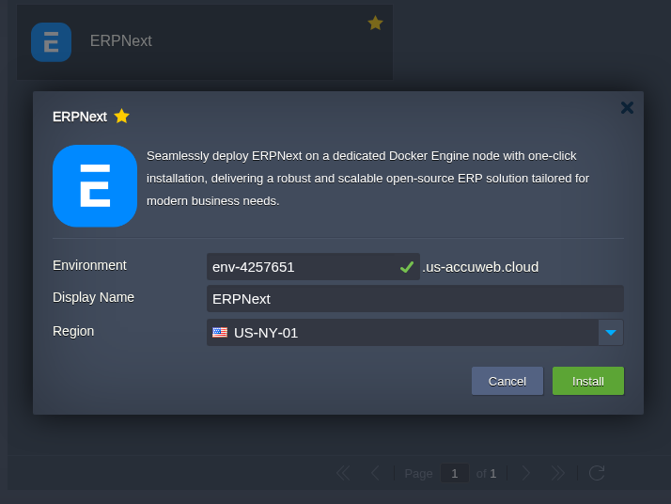The width and height of the screenshot is (671, 504).
Task: Click the ERPNext app icon on the background card
Action: click(x=51, y=42)
